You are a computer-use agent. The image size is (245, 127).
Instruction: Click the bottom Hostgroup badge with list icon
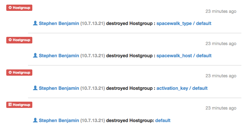pos(19,105)
